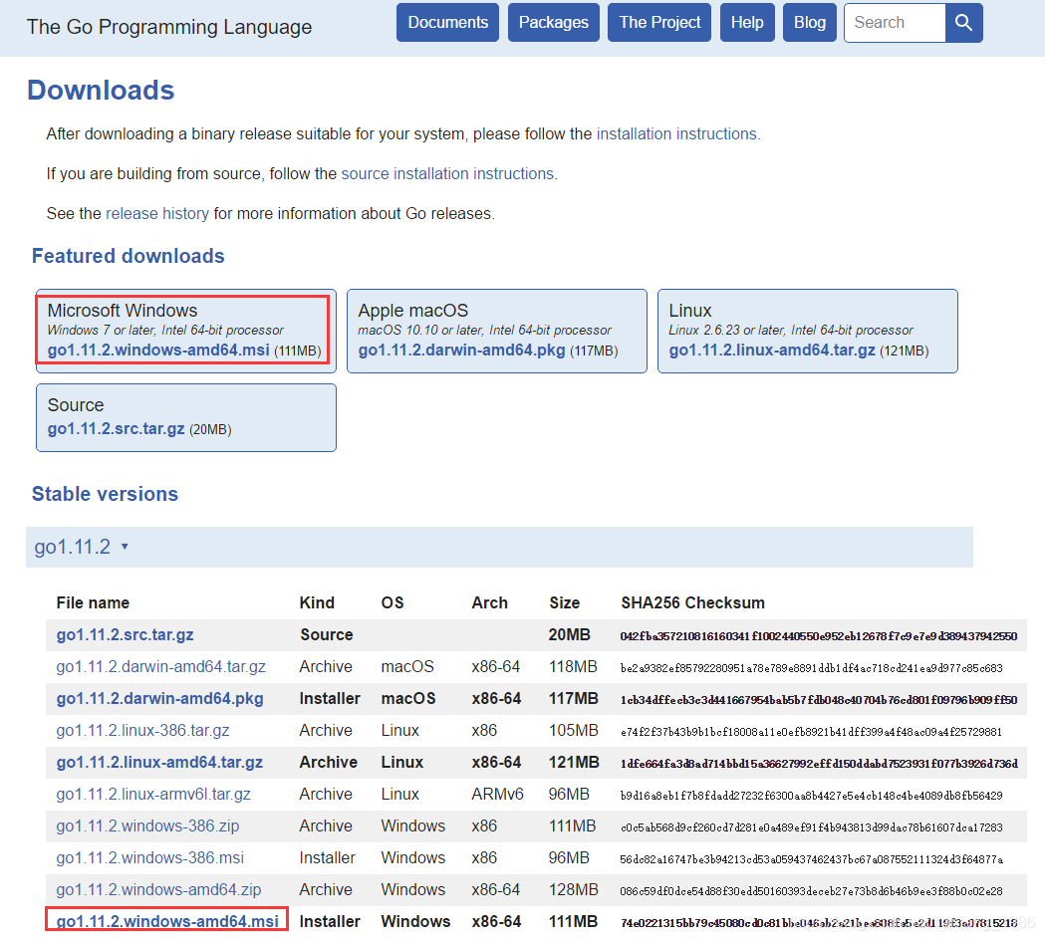Click go1.11.2.linux-386.tar.gz table link

click(142, 731)
